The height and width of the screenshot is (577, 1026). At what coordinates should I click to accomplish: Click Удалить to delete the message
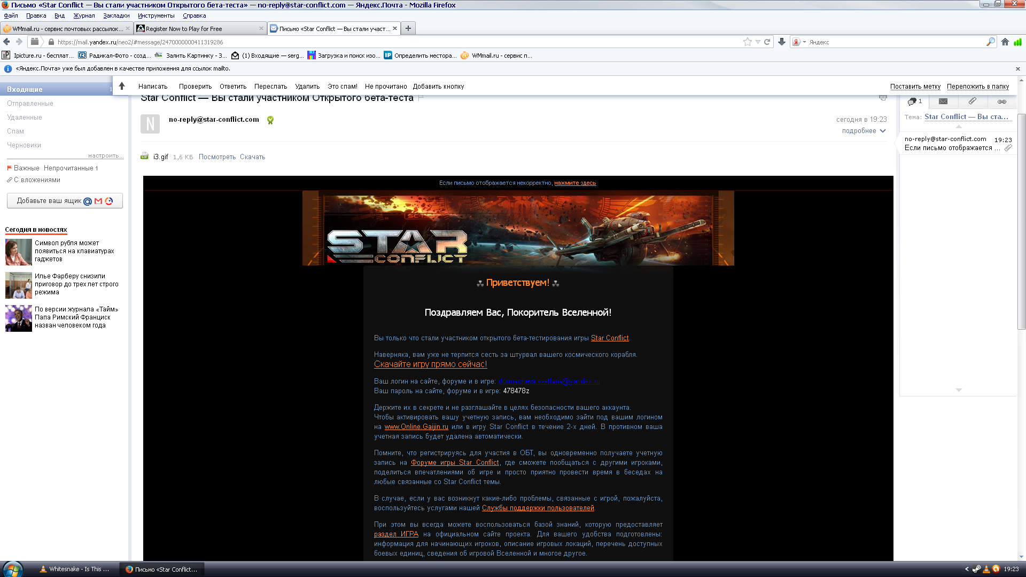307,87
